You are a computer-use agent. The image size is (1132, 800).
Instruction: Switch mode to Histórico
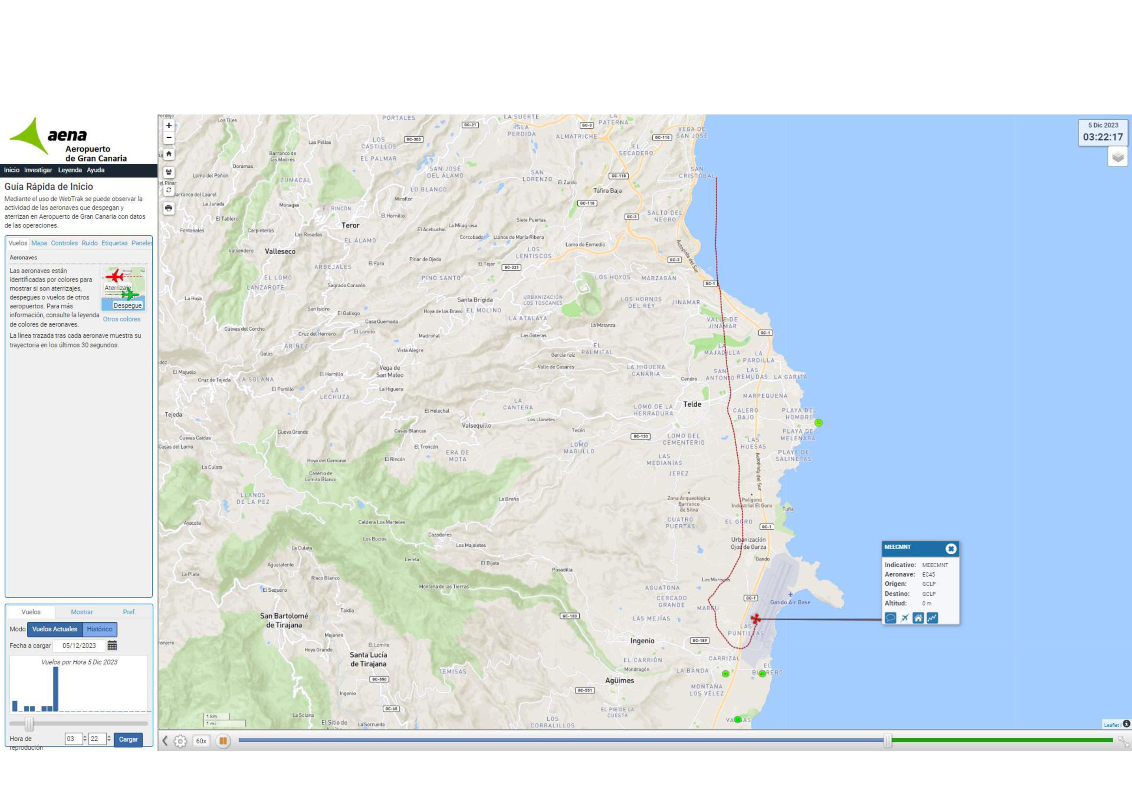[x=100, y=629]
